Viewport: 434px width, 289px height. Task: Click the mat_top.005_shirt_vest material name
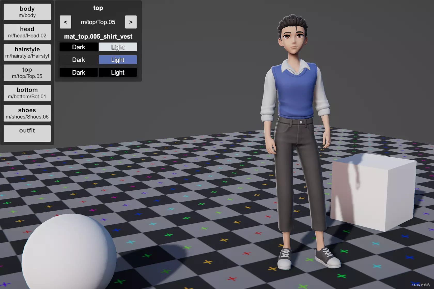coord(98,36)
